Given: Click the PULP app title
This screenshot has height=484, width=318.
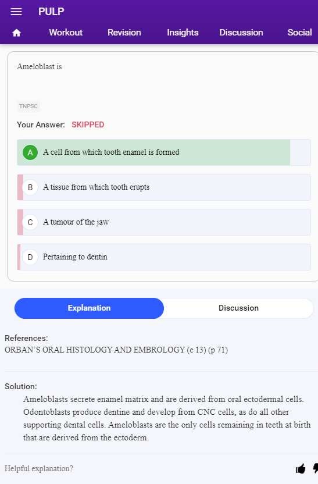Looking at the screenshot, I should [51, 12].
